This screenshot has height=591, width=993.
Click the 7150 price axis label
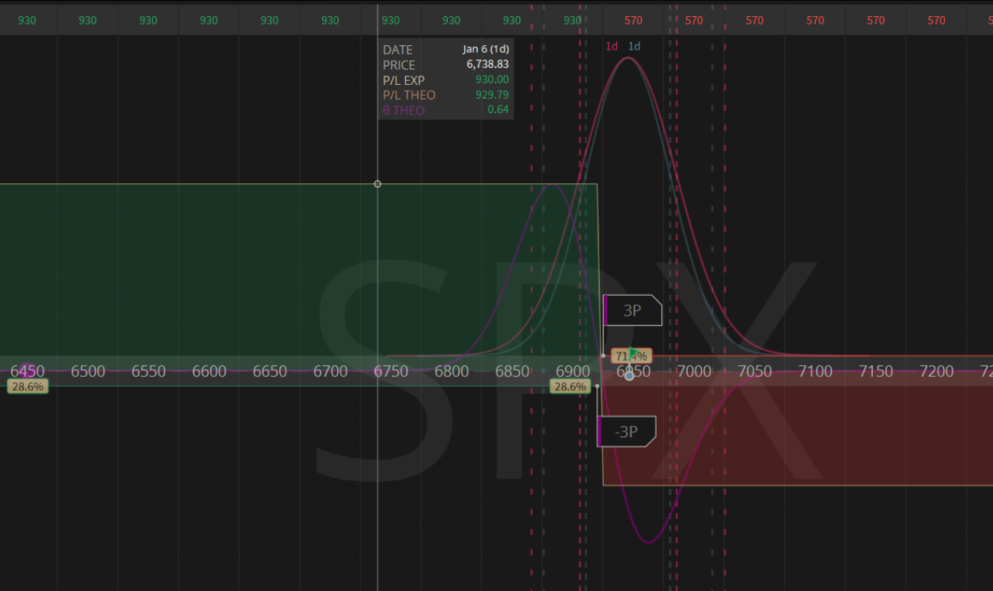pyautogui.click(x=875, y=372)
